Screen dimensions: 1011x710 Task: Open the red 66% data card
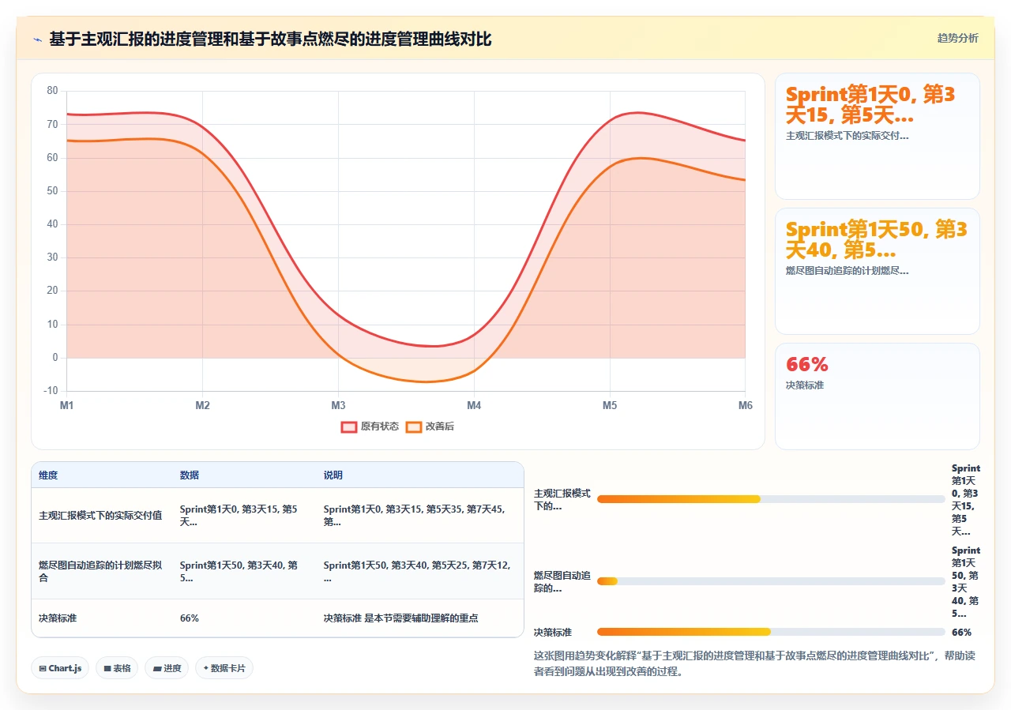pyautogui.click(x=878, y=396)
